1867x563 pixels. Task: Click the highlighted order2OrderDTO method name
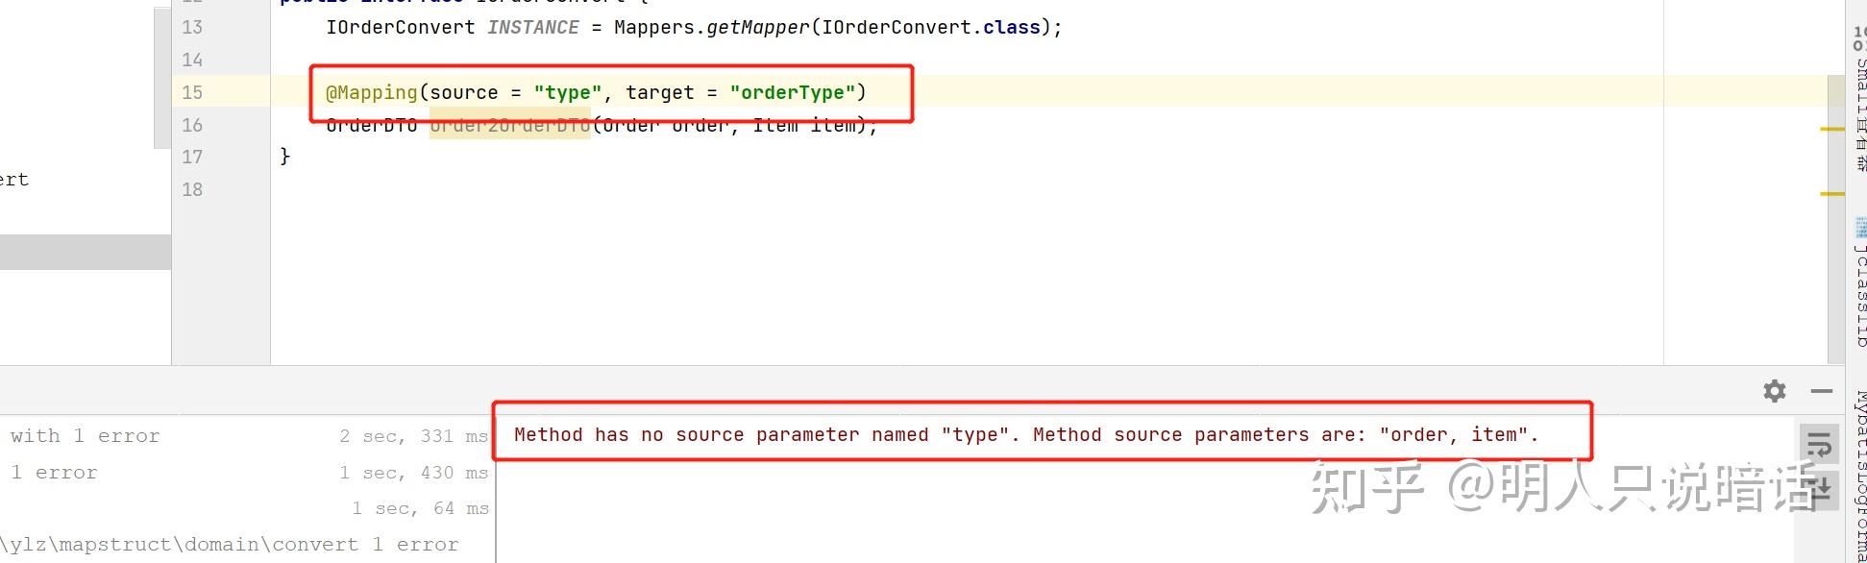(509, 125)
